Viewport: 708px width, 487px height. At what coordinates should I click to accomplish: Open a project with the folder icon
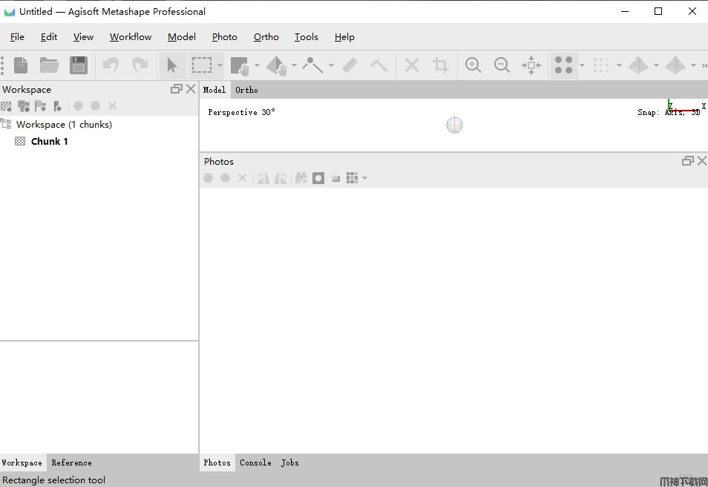point(49,65)
